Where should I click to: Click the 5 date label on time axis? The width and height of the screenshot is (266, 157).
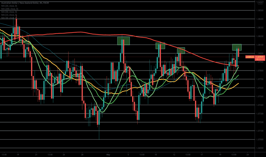tap(128, 155)
